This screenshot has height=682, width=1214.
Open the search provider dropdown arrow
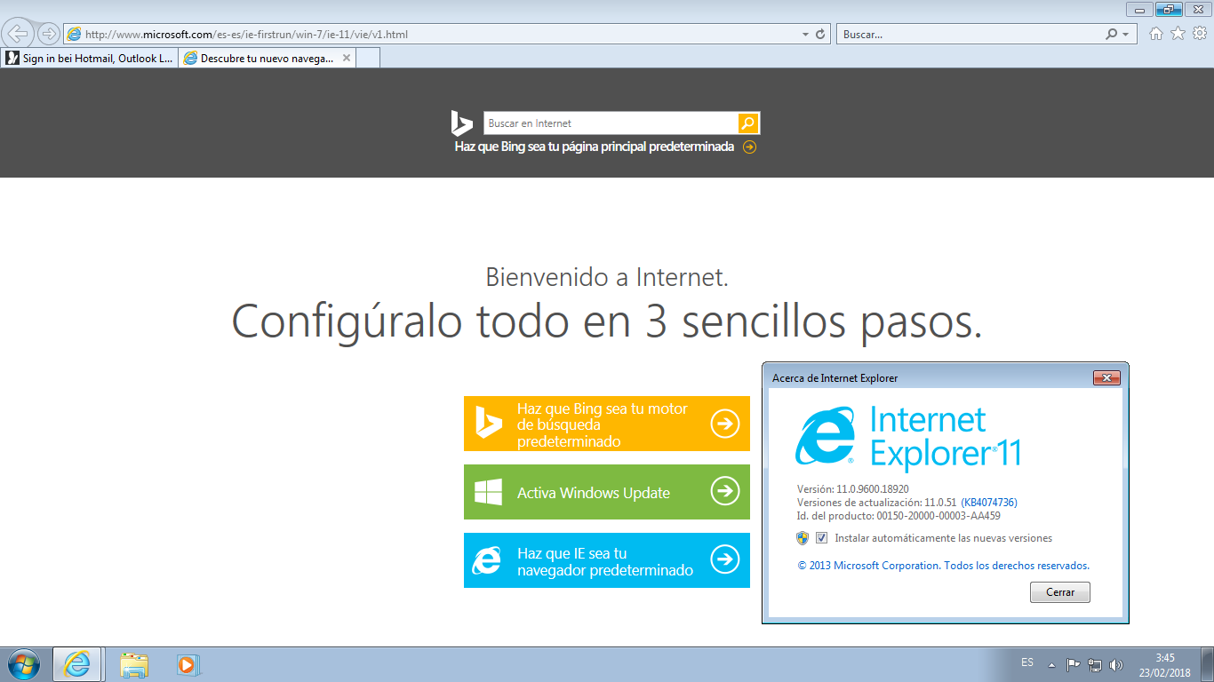(x=1126, y=35)
